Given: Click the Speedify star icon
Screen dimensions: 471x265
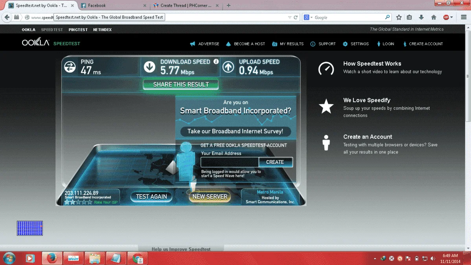Looking at the screenshot, I should coord(326,107).
